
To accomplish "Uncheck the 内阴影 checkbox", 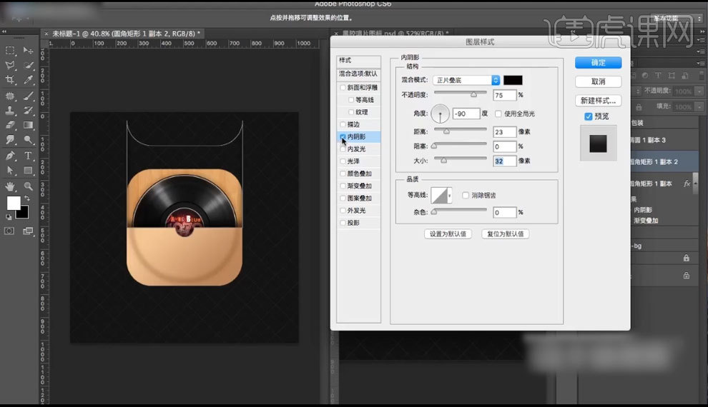I will [x=343, y=136].
